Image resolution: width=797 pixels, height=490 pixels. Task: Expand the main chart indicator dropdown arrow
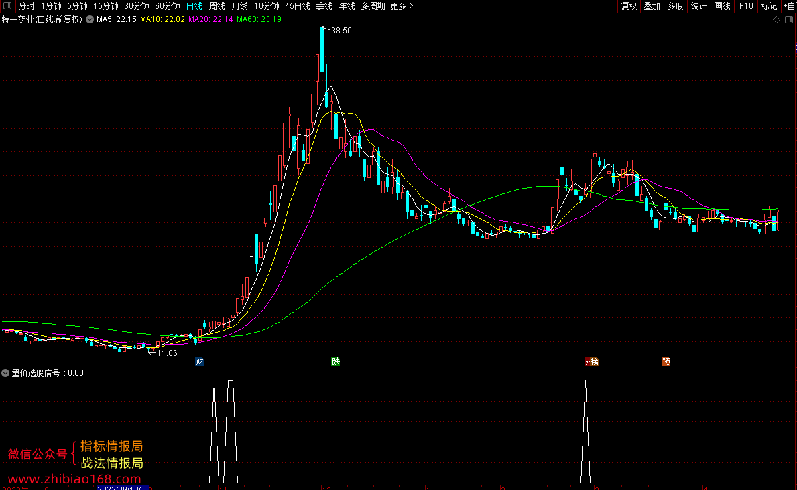click(x=90, y=19)
